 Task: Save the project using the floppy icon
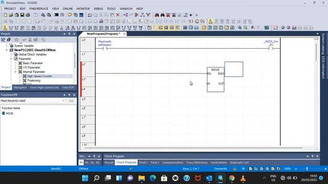click(x=22, y=15)
